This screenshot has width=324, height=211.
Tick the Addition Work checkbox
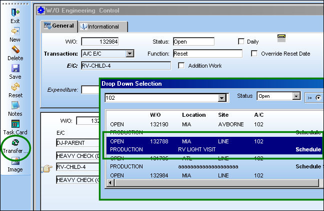pyautogui.click(x=181, y=66)
